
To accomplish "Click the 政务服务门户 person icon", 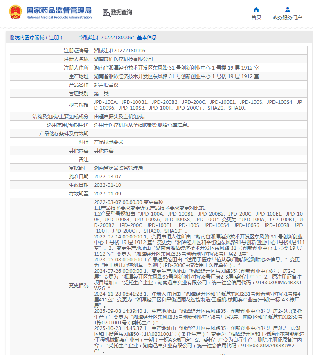I will pos(287,10).
